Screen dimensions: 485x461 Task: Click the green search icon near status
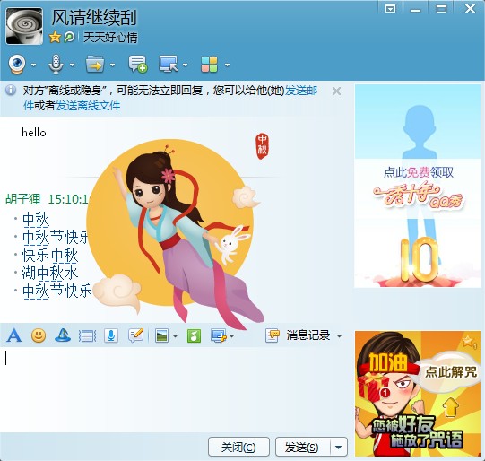click(x=69, y=38)
